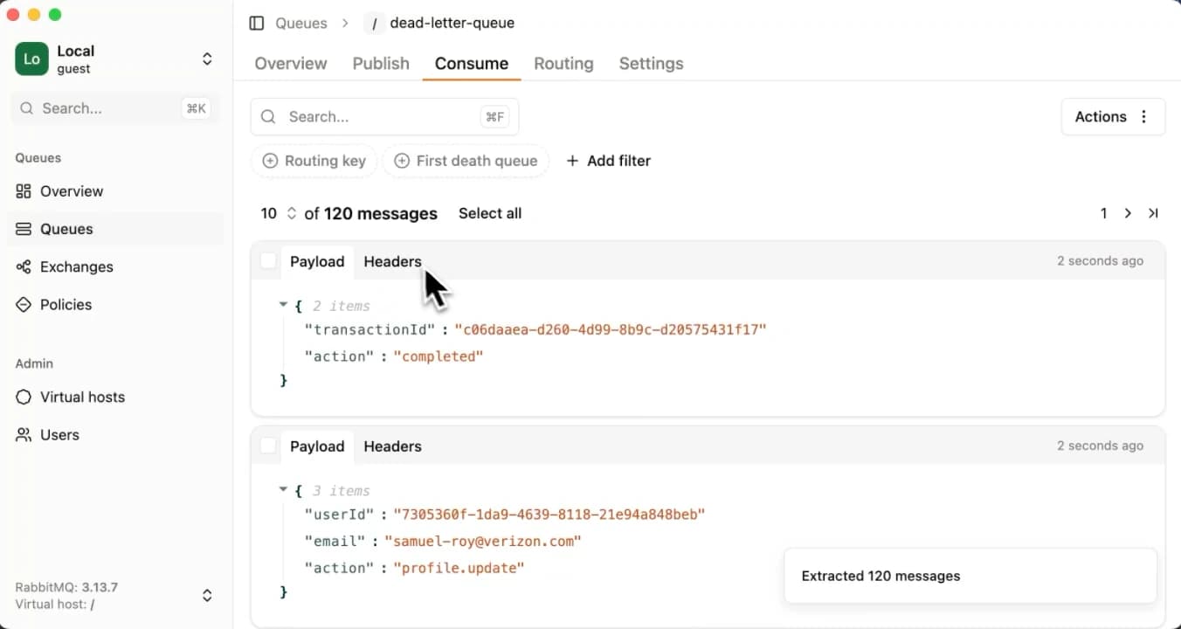
Task: Select the Queues icon in the sidebar
Action: tap(23, 229)
